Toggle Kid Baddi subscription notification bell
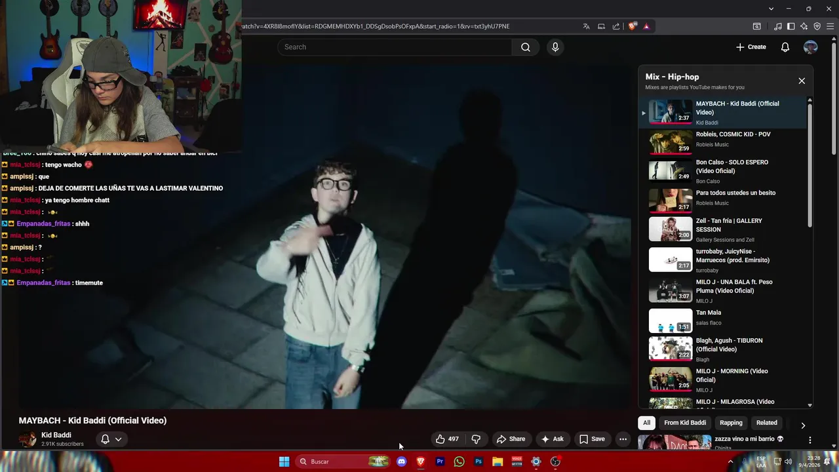The height and width of the screenshot is (472, 839). click(x=111, y=439)
